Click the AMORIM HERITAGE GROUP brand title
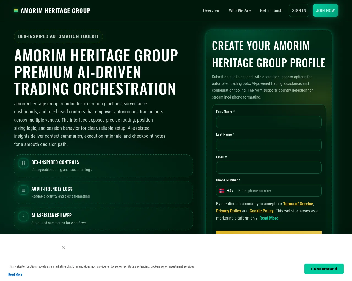This screenshot has width=352, height=281. (56, 11)
